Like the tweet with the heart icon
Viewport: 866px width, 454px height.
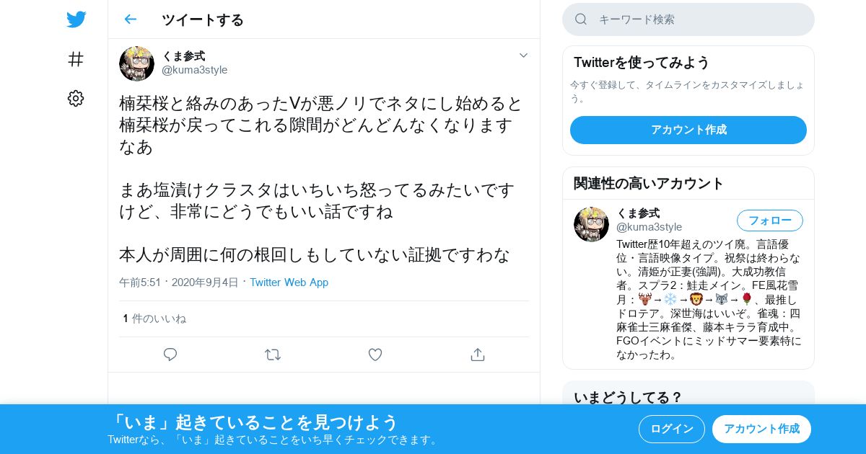(375, 355)
